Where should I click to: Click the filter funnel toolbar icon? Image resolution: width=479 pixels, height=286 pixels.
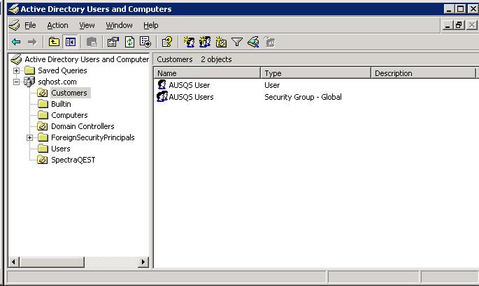(237, 42)
